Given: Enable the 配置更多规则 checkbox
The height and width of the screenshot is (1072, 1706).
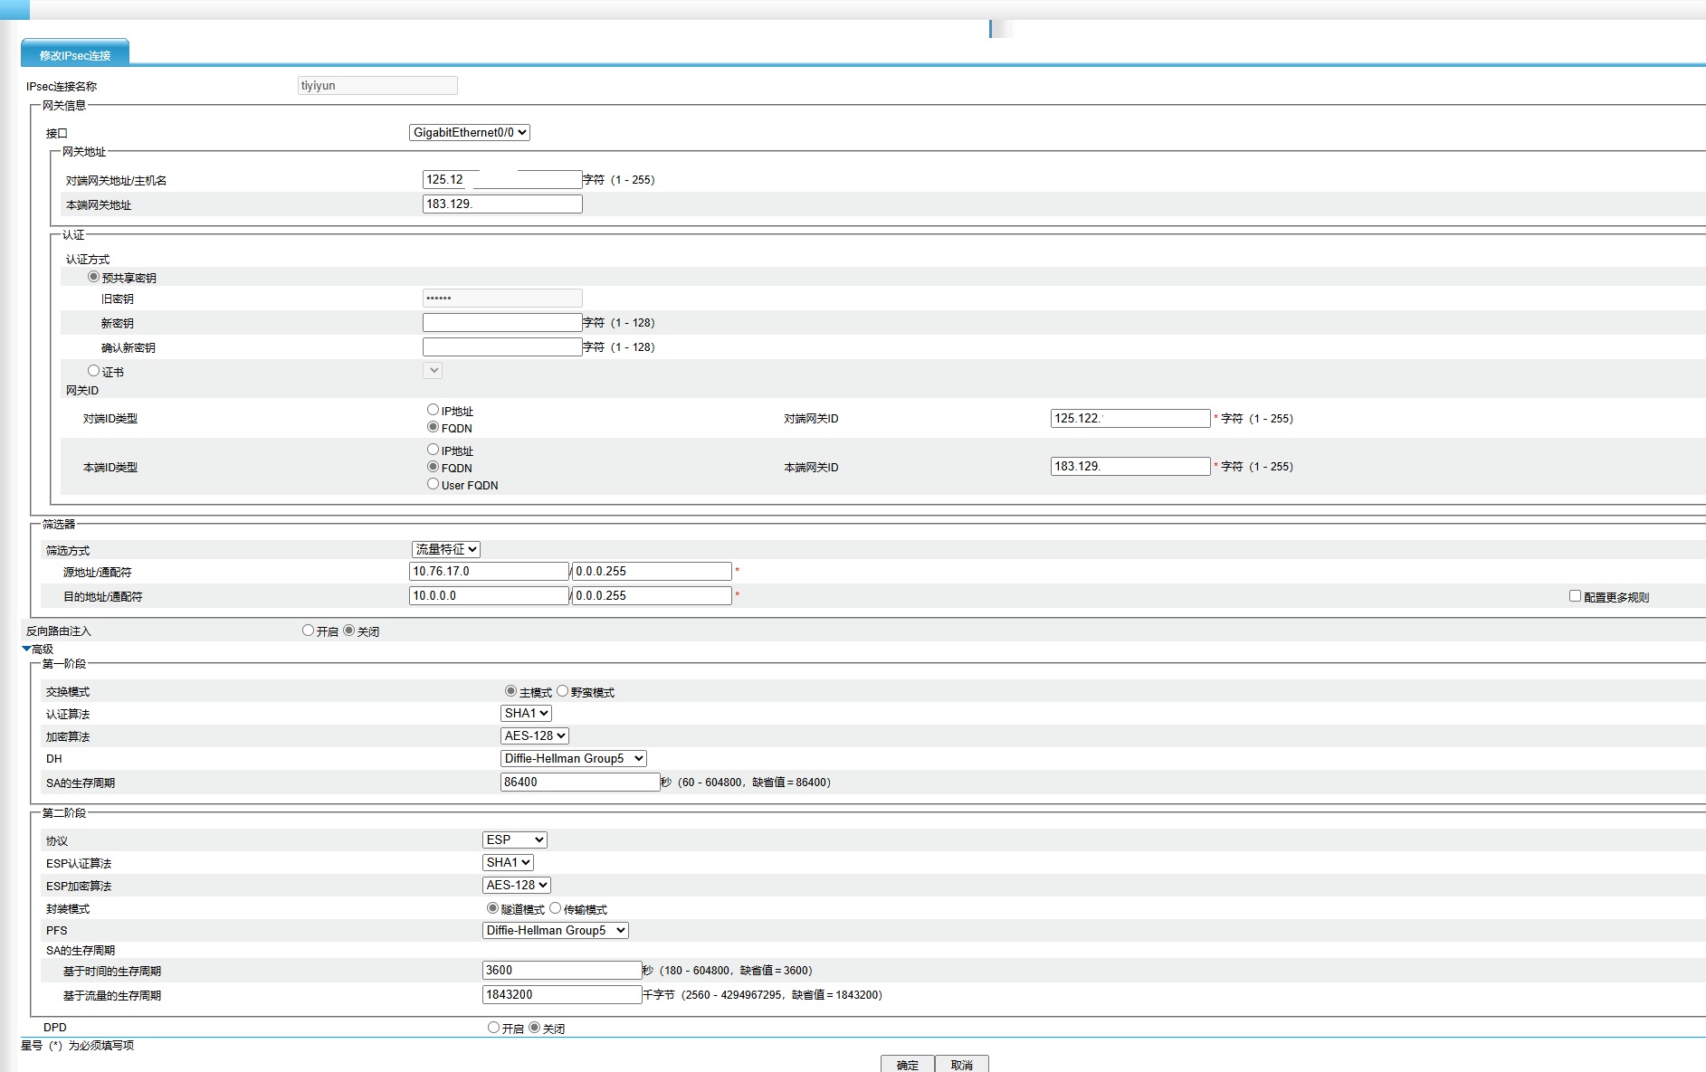Looking at the screenshot, I should pos(1575,596).
